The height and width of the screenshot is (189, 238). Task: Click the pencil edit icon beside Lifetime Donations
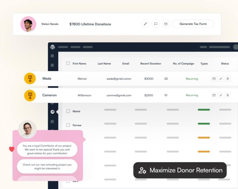(x=145, y=24)
